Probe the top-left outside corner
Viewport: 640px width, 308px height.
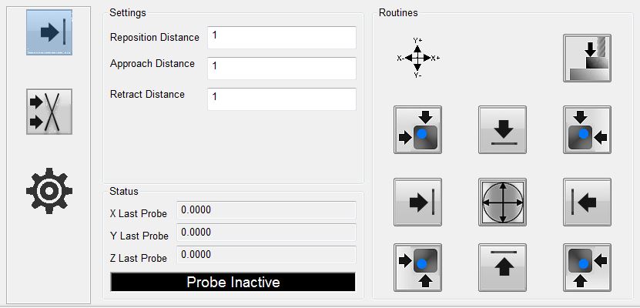pyautogui.click(x=417, y=129)
